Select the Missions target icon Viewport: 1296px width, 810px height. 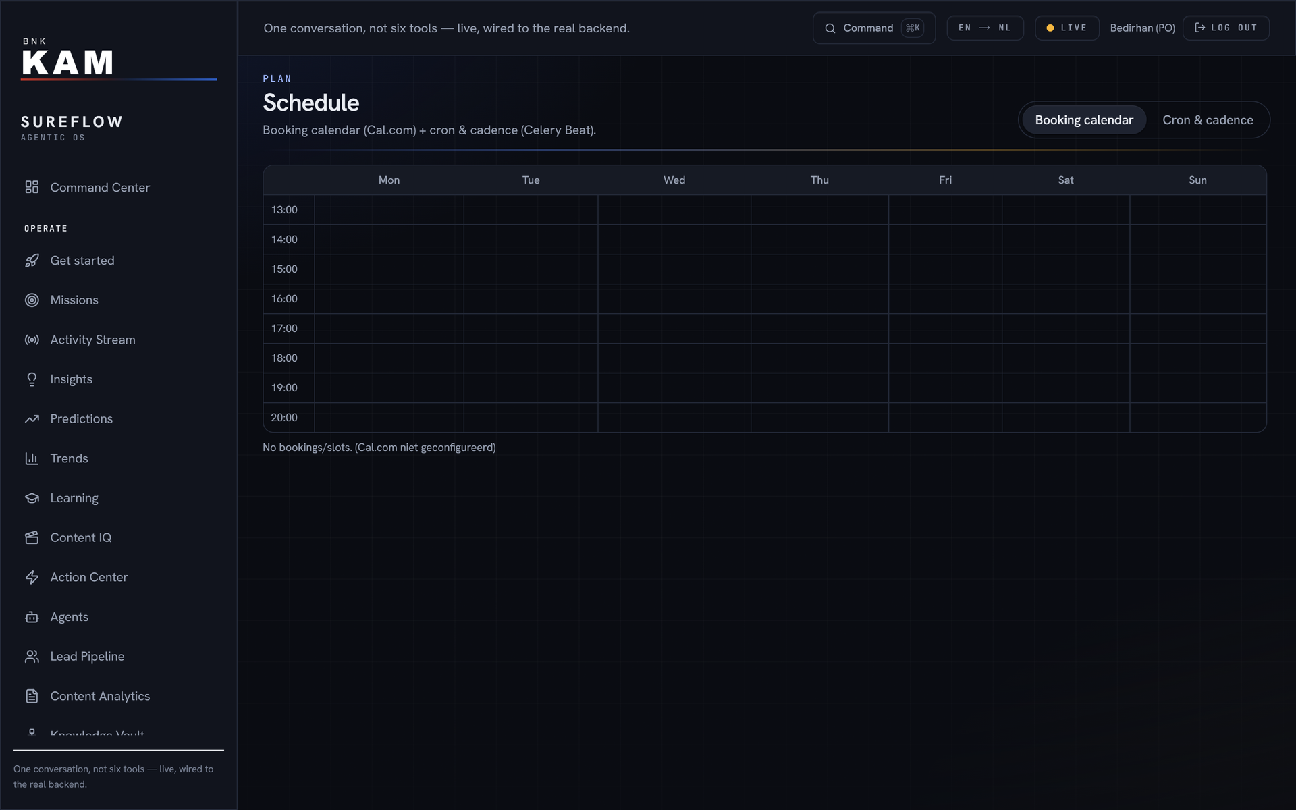point(32,300)
